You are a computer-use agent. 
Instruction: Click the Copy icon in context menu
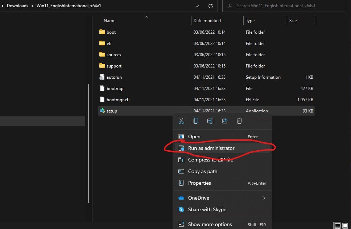tap(196, 121)
